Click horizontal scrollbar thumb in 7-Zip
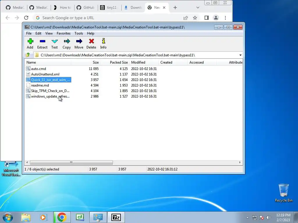298x223 pixels. [71, 162]
